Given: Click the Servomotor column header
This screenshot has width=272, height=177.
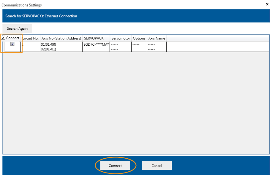Looking at the screenshot, I should coord(121,38).
